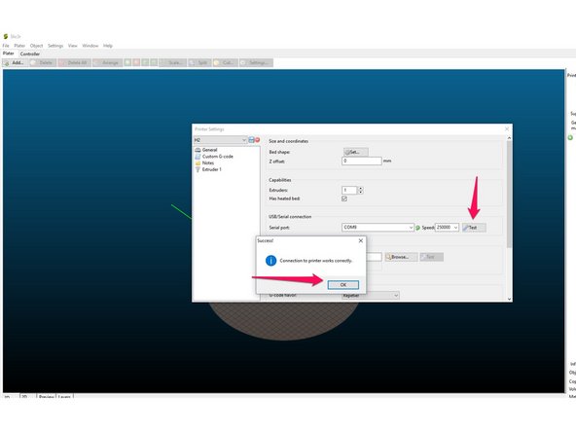This screenshot has width=576, height=432.
Task: Close the Printer Settings window
Action: [x=507, y=129]
